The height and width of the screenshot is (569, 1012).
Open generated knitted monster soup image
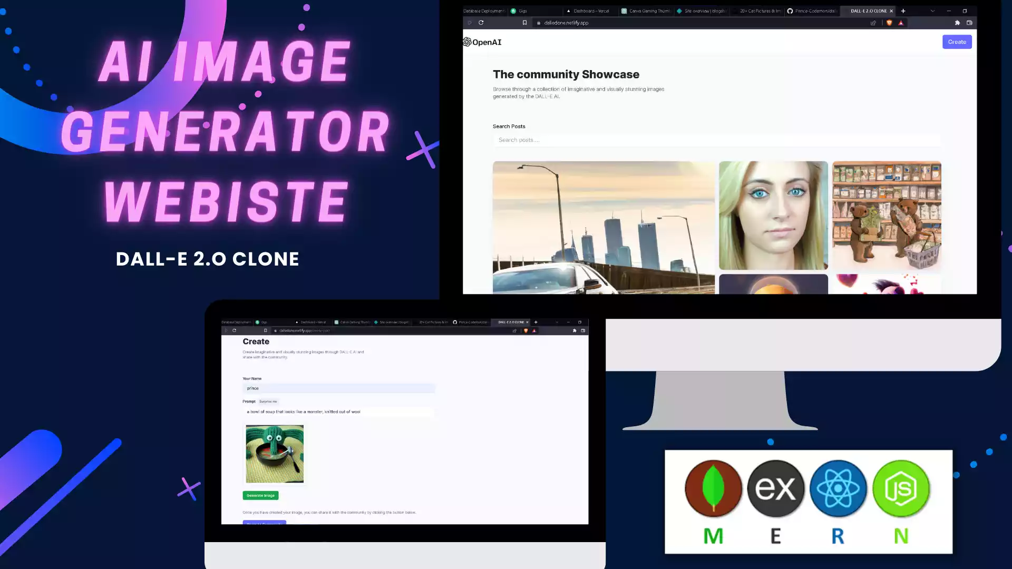275,454
